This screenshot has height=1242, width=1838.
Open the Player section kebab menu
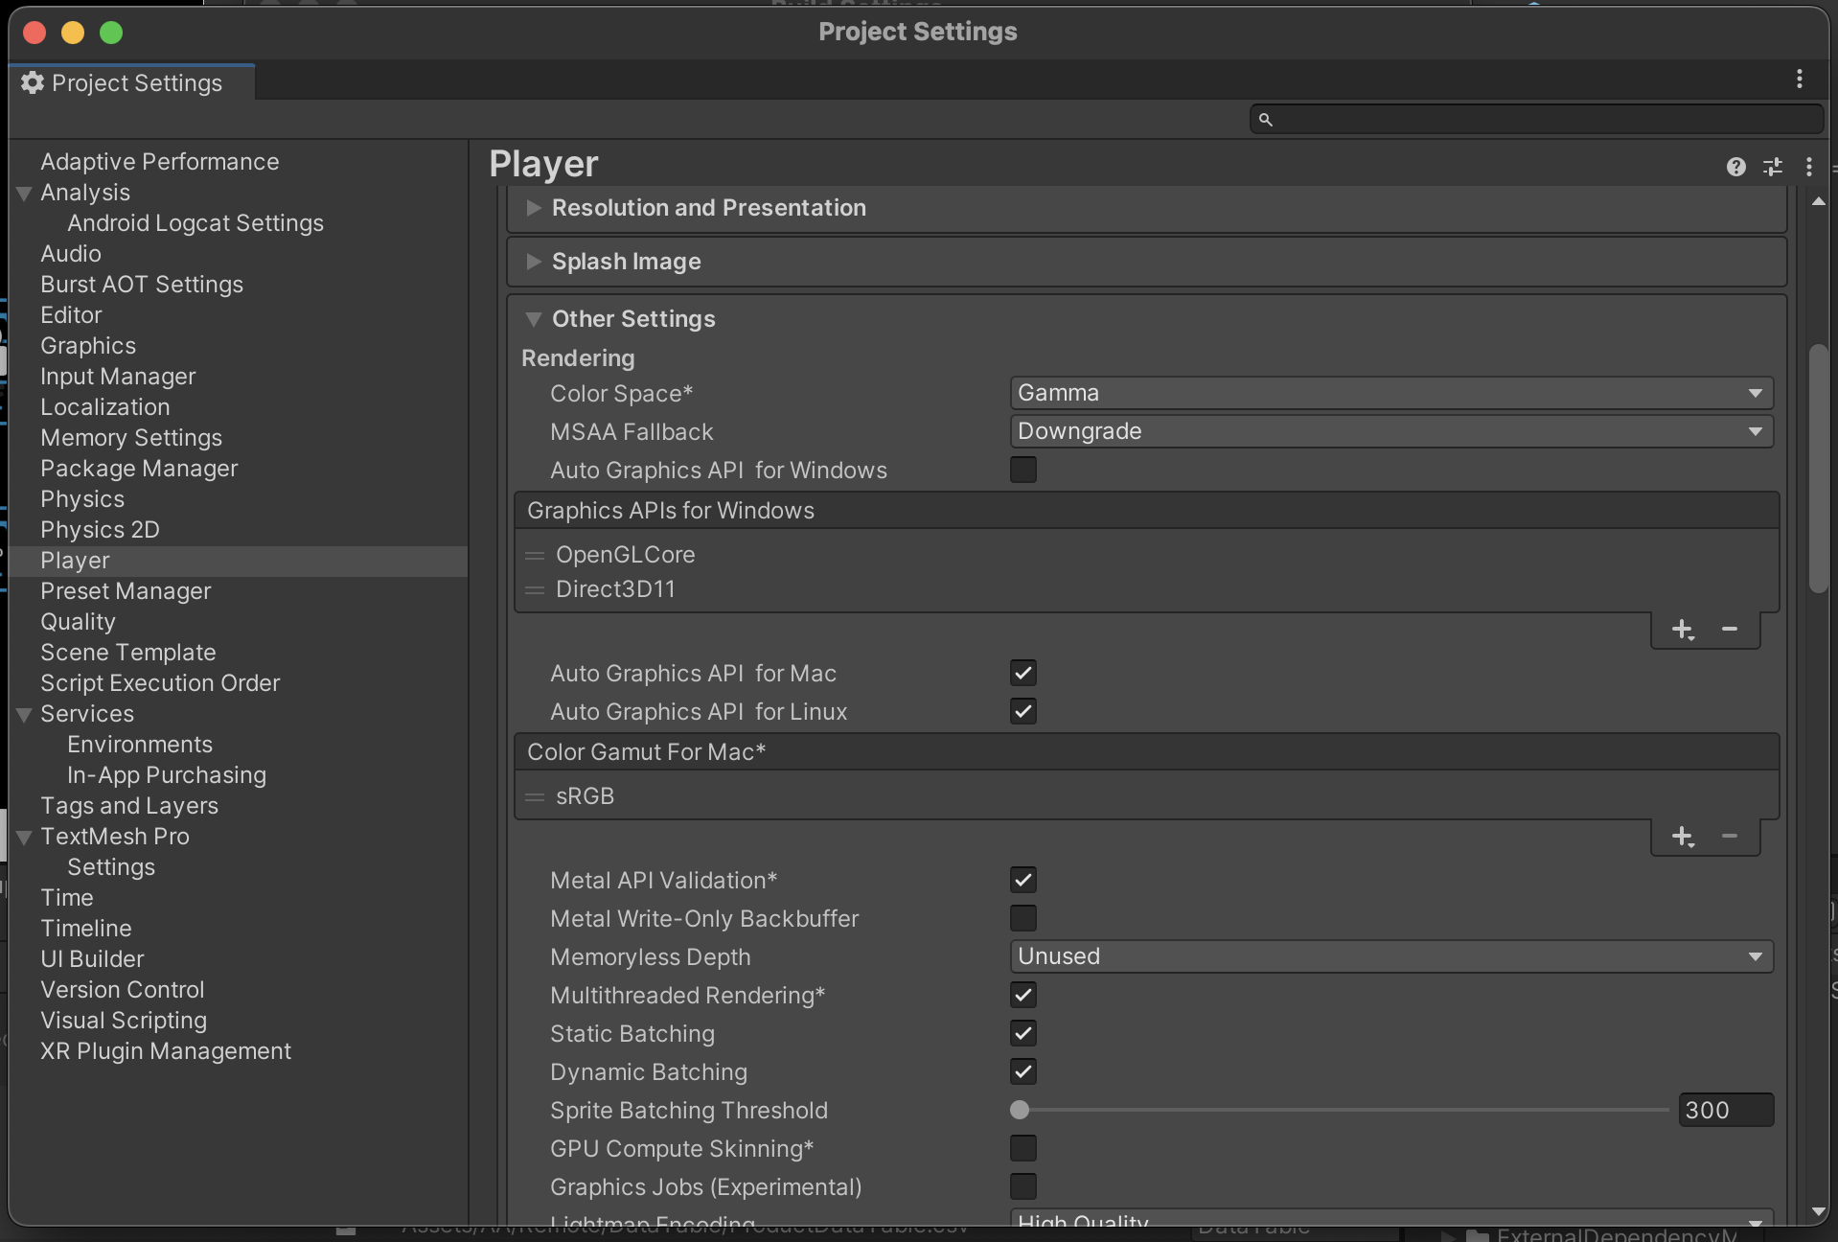pos(1809,167)
